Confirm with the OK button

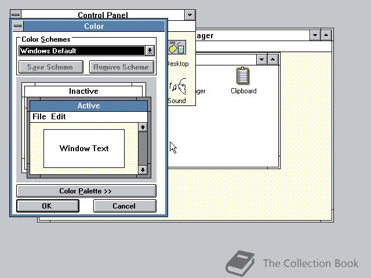pyautogui.click(x=48, y=206)
